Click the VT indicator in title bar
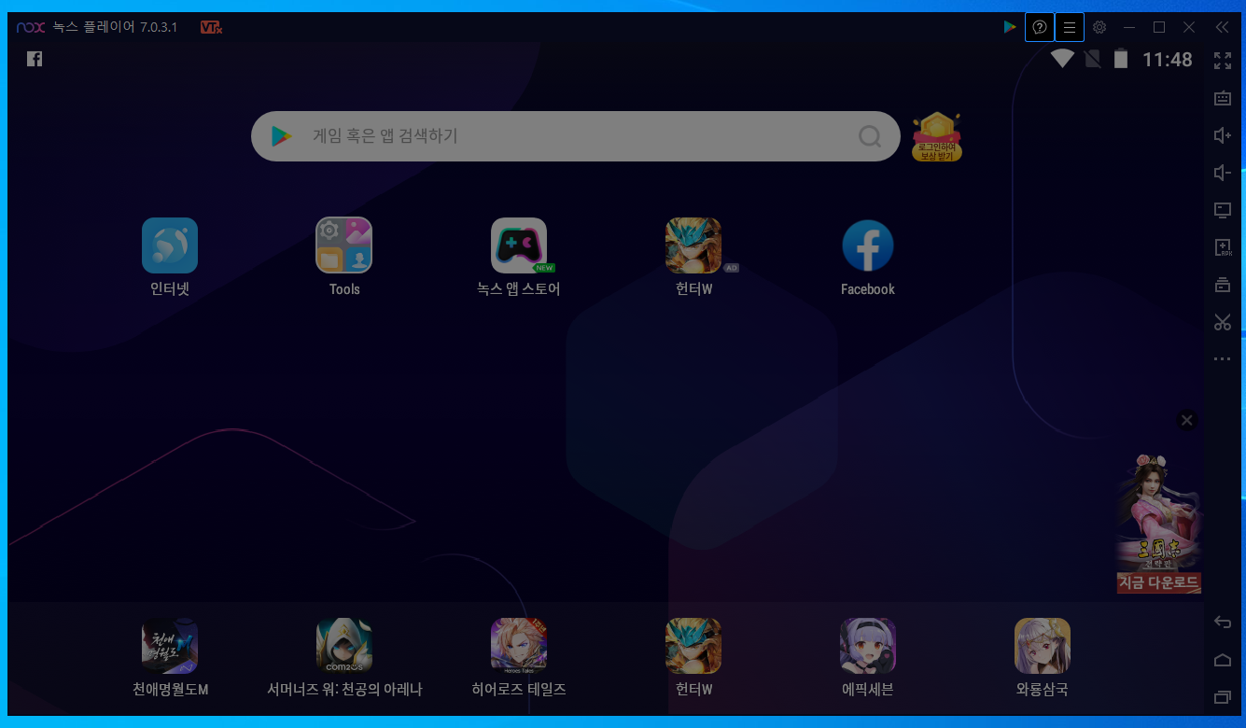 [211, 27]
